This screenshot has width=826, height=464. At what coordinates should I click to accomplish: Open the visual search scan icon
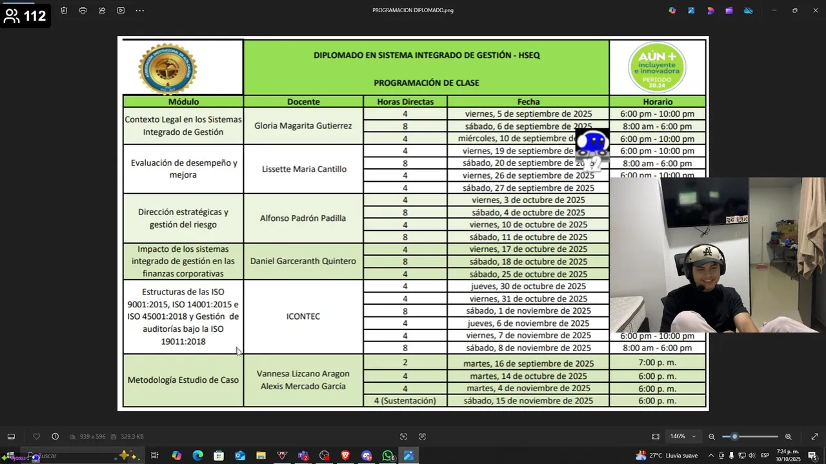403,436
